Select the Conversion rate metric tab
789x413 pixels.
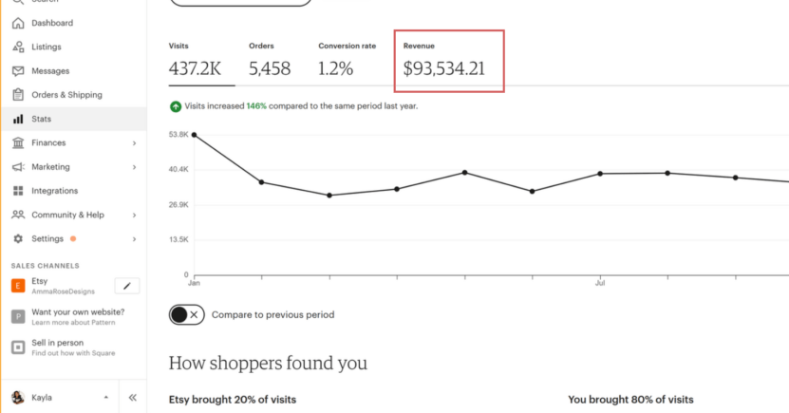coord(348,61)
